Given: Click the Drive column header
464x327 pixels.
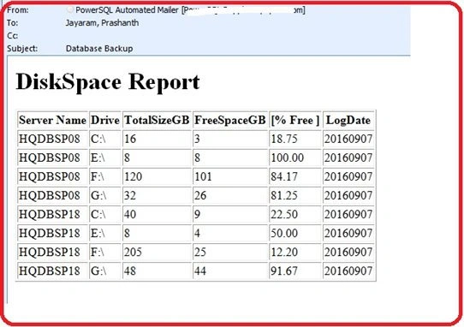Looking at the screenshot, I should 105,120.
